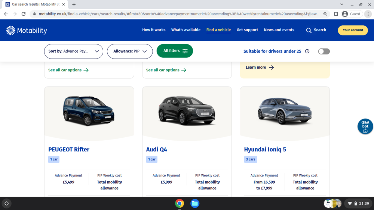Screen dimensions: 374x210
Task: Toggle the browser side panel icon
Action: click(x=336, y=14)
